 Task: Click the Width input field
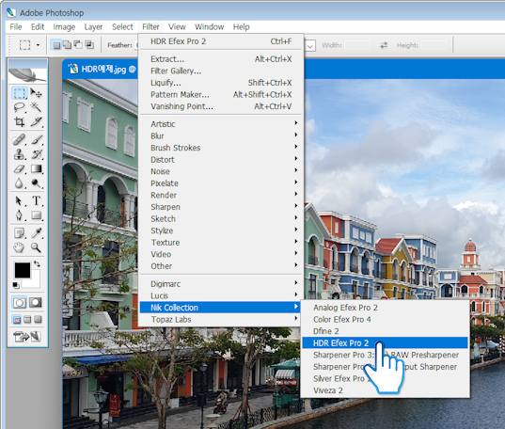357,45
